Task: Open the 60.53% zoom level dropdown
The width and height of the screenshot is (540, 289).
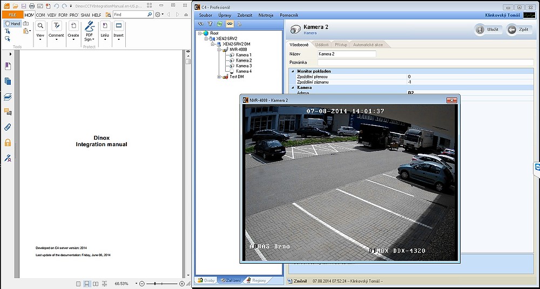Action: (137, 284)
